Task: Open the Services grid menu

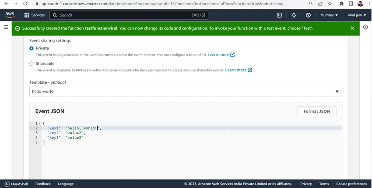Action: tap(35, 15)
